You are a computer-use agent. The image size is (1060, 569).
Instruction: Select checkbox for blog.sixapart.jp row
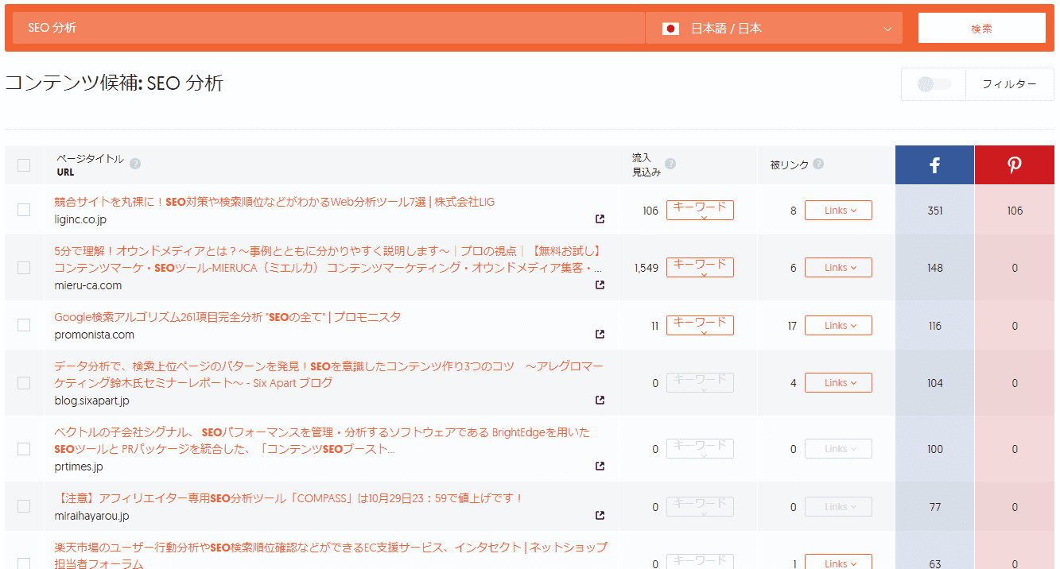tap(24, 383)
